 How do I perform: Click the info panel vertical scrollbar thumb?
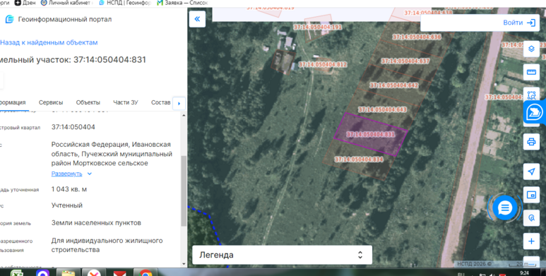click(x=184, y=191)
